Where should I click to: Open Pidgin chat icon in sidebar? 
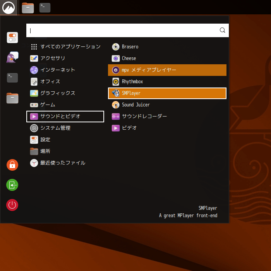[x=12, y=57]
